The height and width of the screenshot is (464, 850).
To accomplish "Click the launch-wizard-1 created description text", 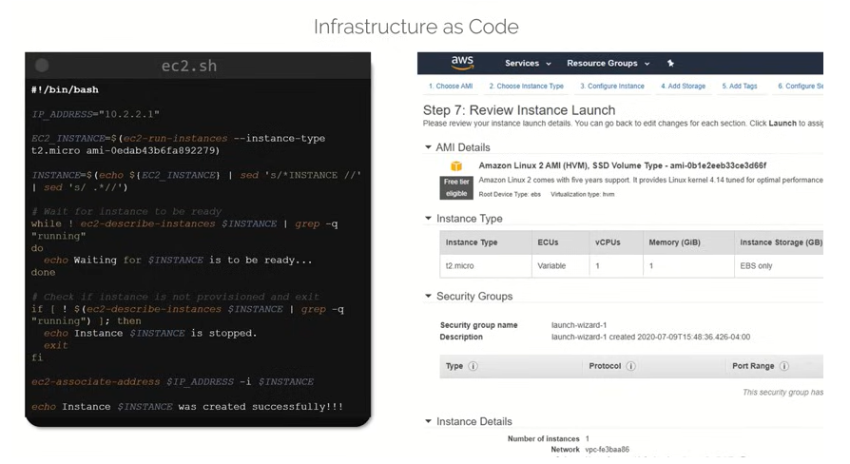I will [650, 338].
